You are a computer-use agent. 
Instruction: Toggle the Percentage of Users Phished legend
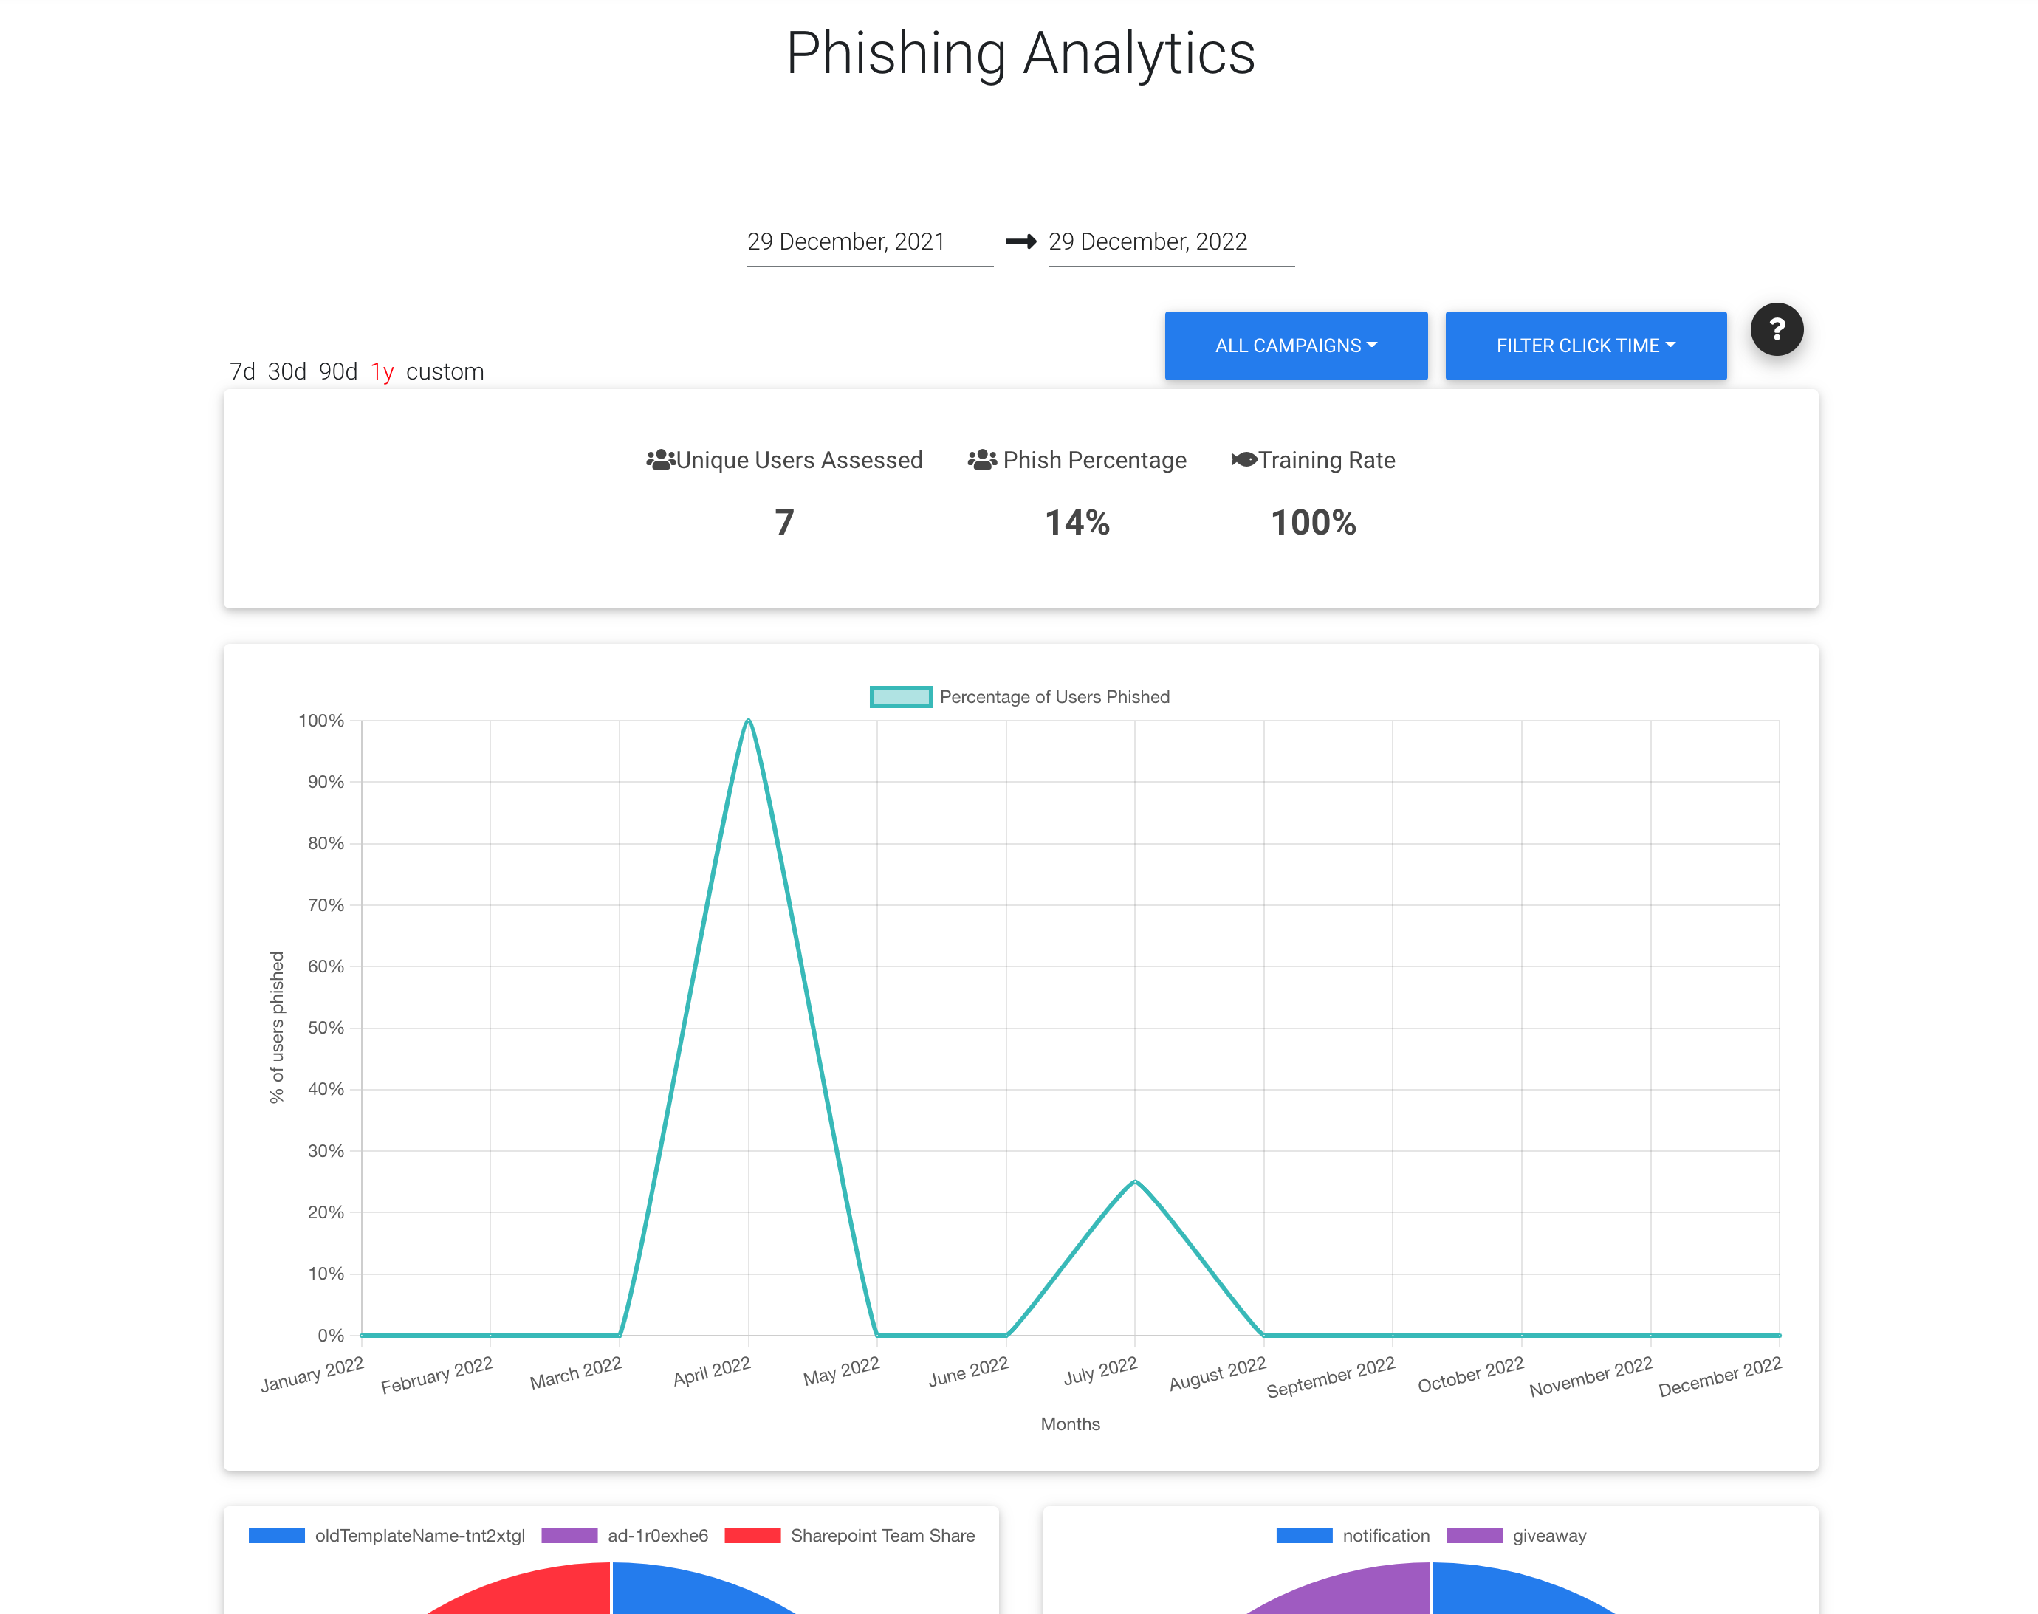click(1018, 696)
